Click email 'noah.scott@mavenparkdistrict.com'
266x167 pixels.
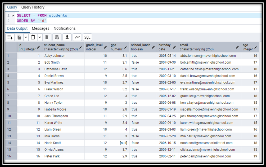pyautogui.click(x=210, y=143)
